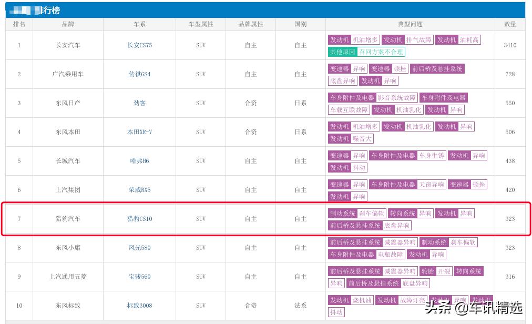Click 发动机 抖动 tag in 哈弗H6 row
The width and height of the screenshot is (532, 324).
347,167
